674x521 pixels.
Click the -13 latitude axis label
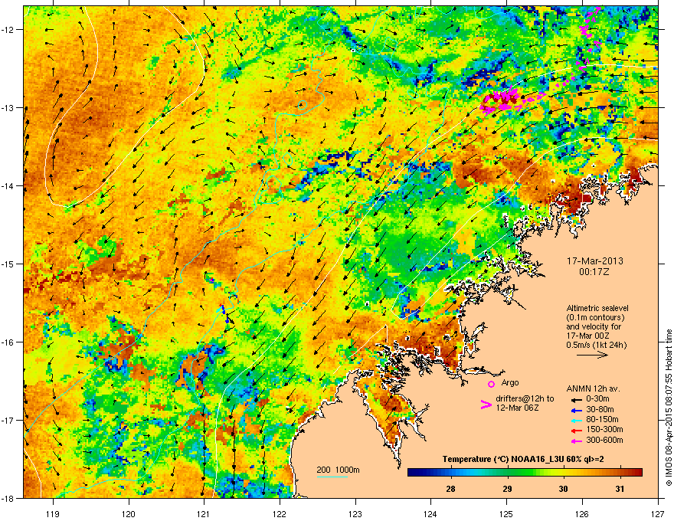[8, 107]
